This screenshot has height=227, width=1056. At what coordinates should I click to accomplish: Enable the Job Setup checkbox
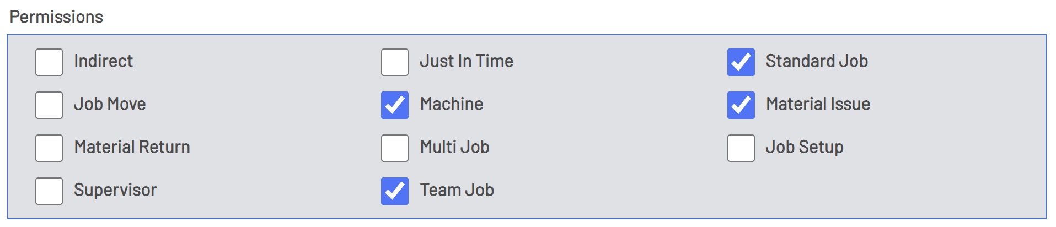741,148
